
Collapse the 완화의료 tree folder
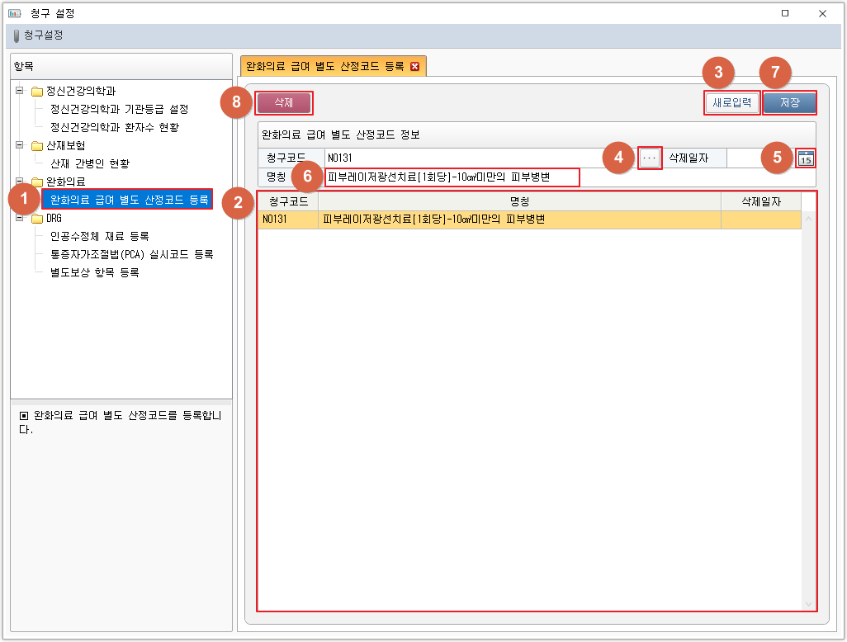(20, 181)
